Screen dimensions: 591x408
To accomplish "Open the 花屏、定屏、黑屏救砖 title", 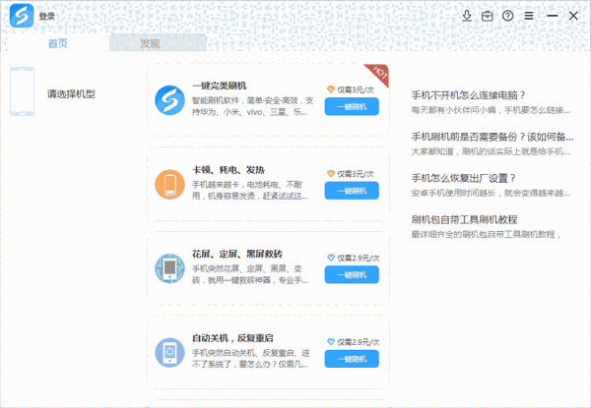I will [x=237, y=255].
